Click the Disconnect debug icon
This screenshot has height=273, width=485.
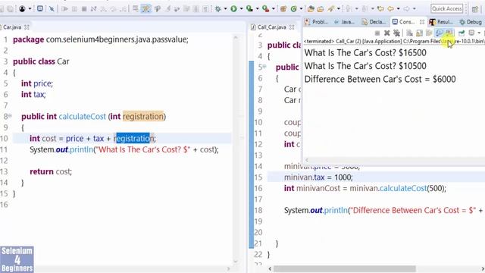click(93, 8)
